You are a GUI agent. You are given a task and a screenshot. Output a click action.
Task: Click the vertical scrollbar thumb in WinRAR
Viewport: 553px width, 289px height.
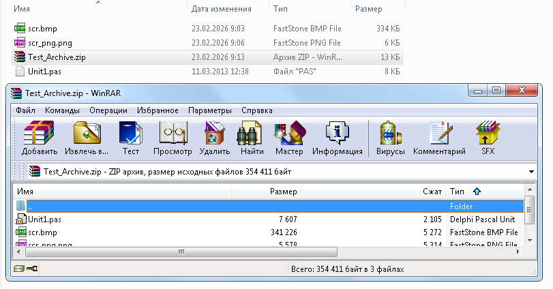pos(529,210)
